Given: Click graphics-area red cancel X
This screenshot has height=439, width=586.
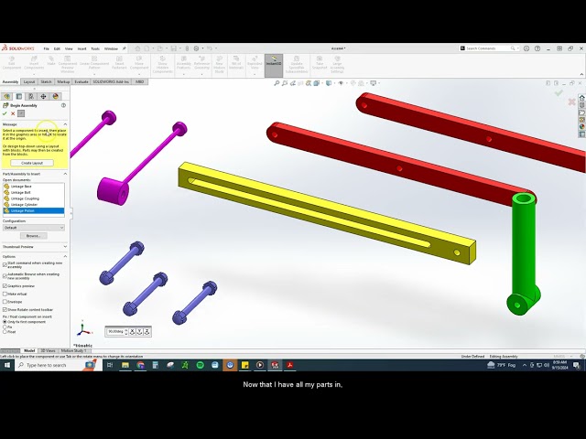Looking at the screenshot, I should (x=571, y=102).
